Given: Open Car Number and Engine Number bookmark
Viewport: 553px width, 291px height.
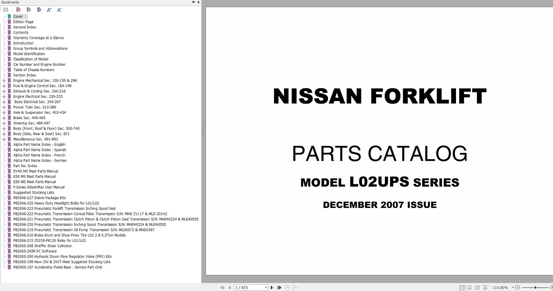Looking at the screenshot, I should pyautogui.click(x=39, y=65).
